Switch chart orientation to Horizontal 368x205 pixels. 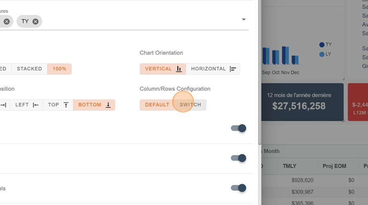pos(213,69)
